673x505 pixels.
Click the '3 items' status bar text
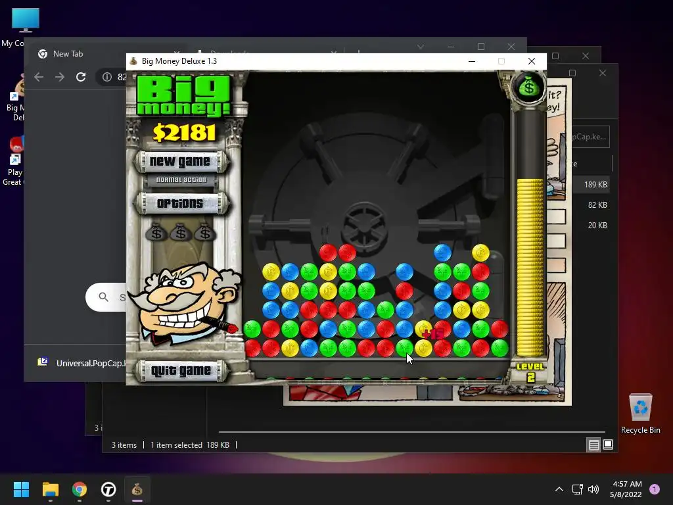coord(124,445)
